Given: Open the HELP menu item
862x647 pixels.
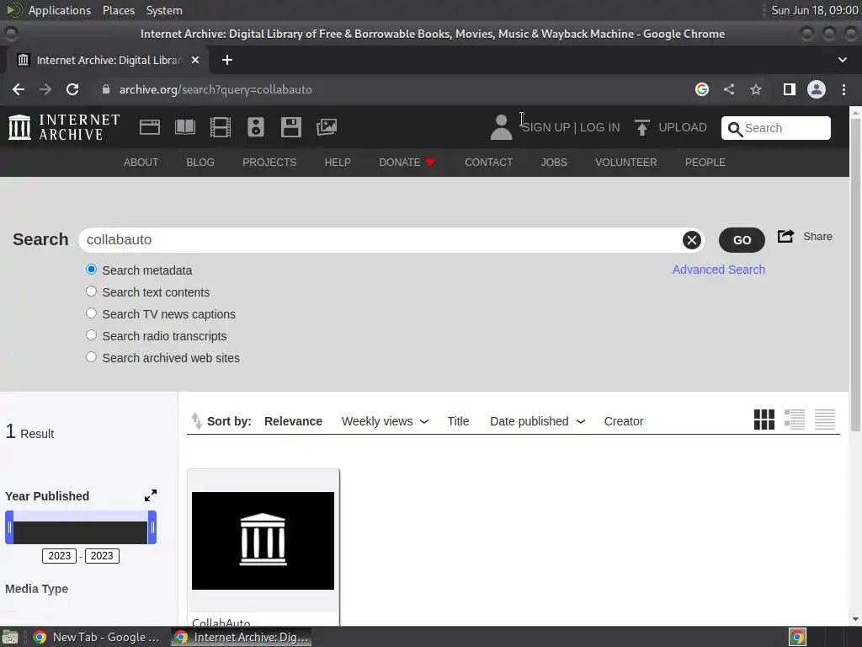Looking at the screenshot, I should click(338, 163).
